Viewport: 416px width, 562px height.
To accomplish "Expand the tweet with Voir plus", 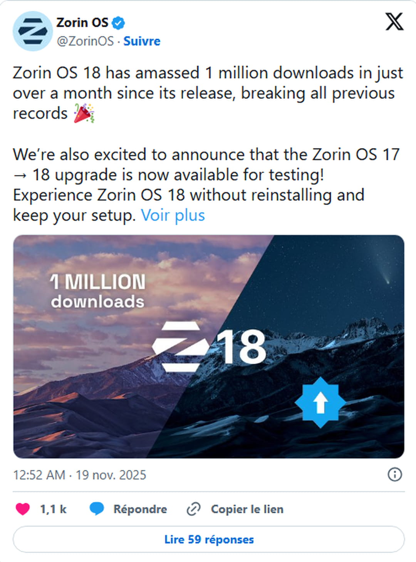I will 173,215.
